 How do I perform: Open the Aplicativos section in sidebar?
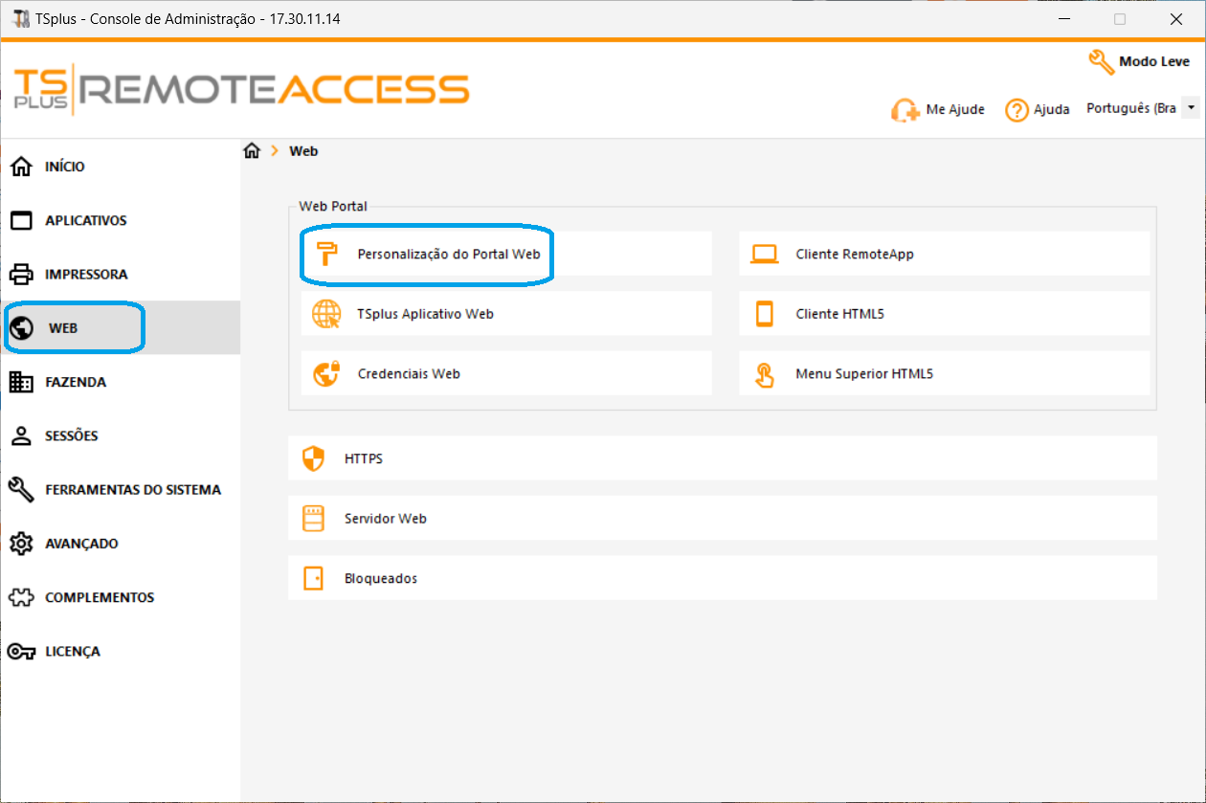(x=85, y=221)
